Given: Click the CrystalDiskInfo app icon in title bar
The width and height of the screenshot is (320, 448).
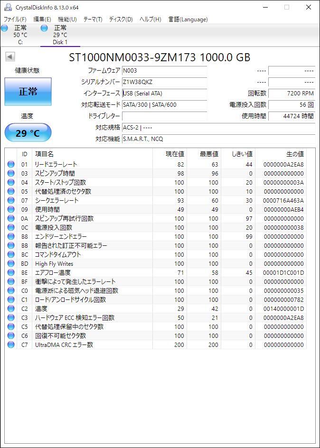Looking at the screenshot, I should click(x=8, y=7).
